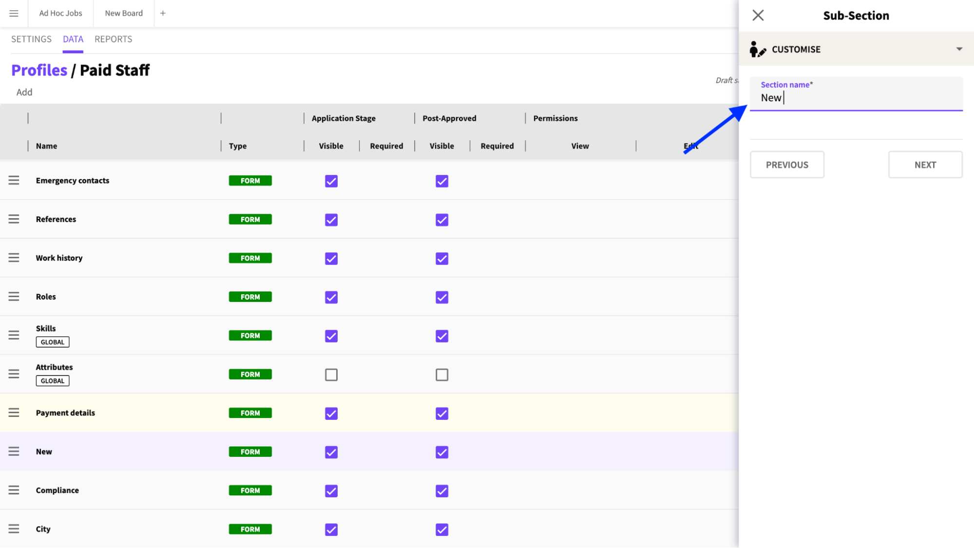Uncheck Application Stage visible for Payment details
974x548 pixels.
click(x=331, y=414)
